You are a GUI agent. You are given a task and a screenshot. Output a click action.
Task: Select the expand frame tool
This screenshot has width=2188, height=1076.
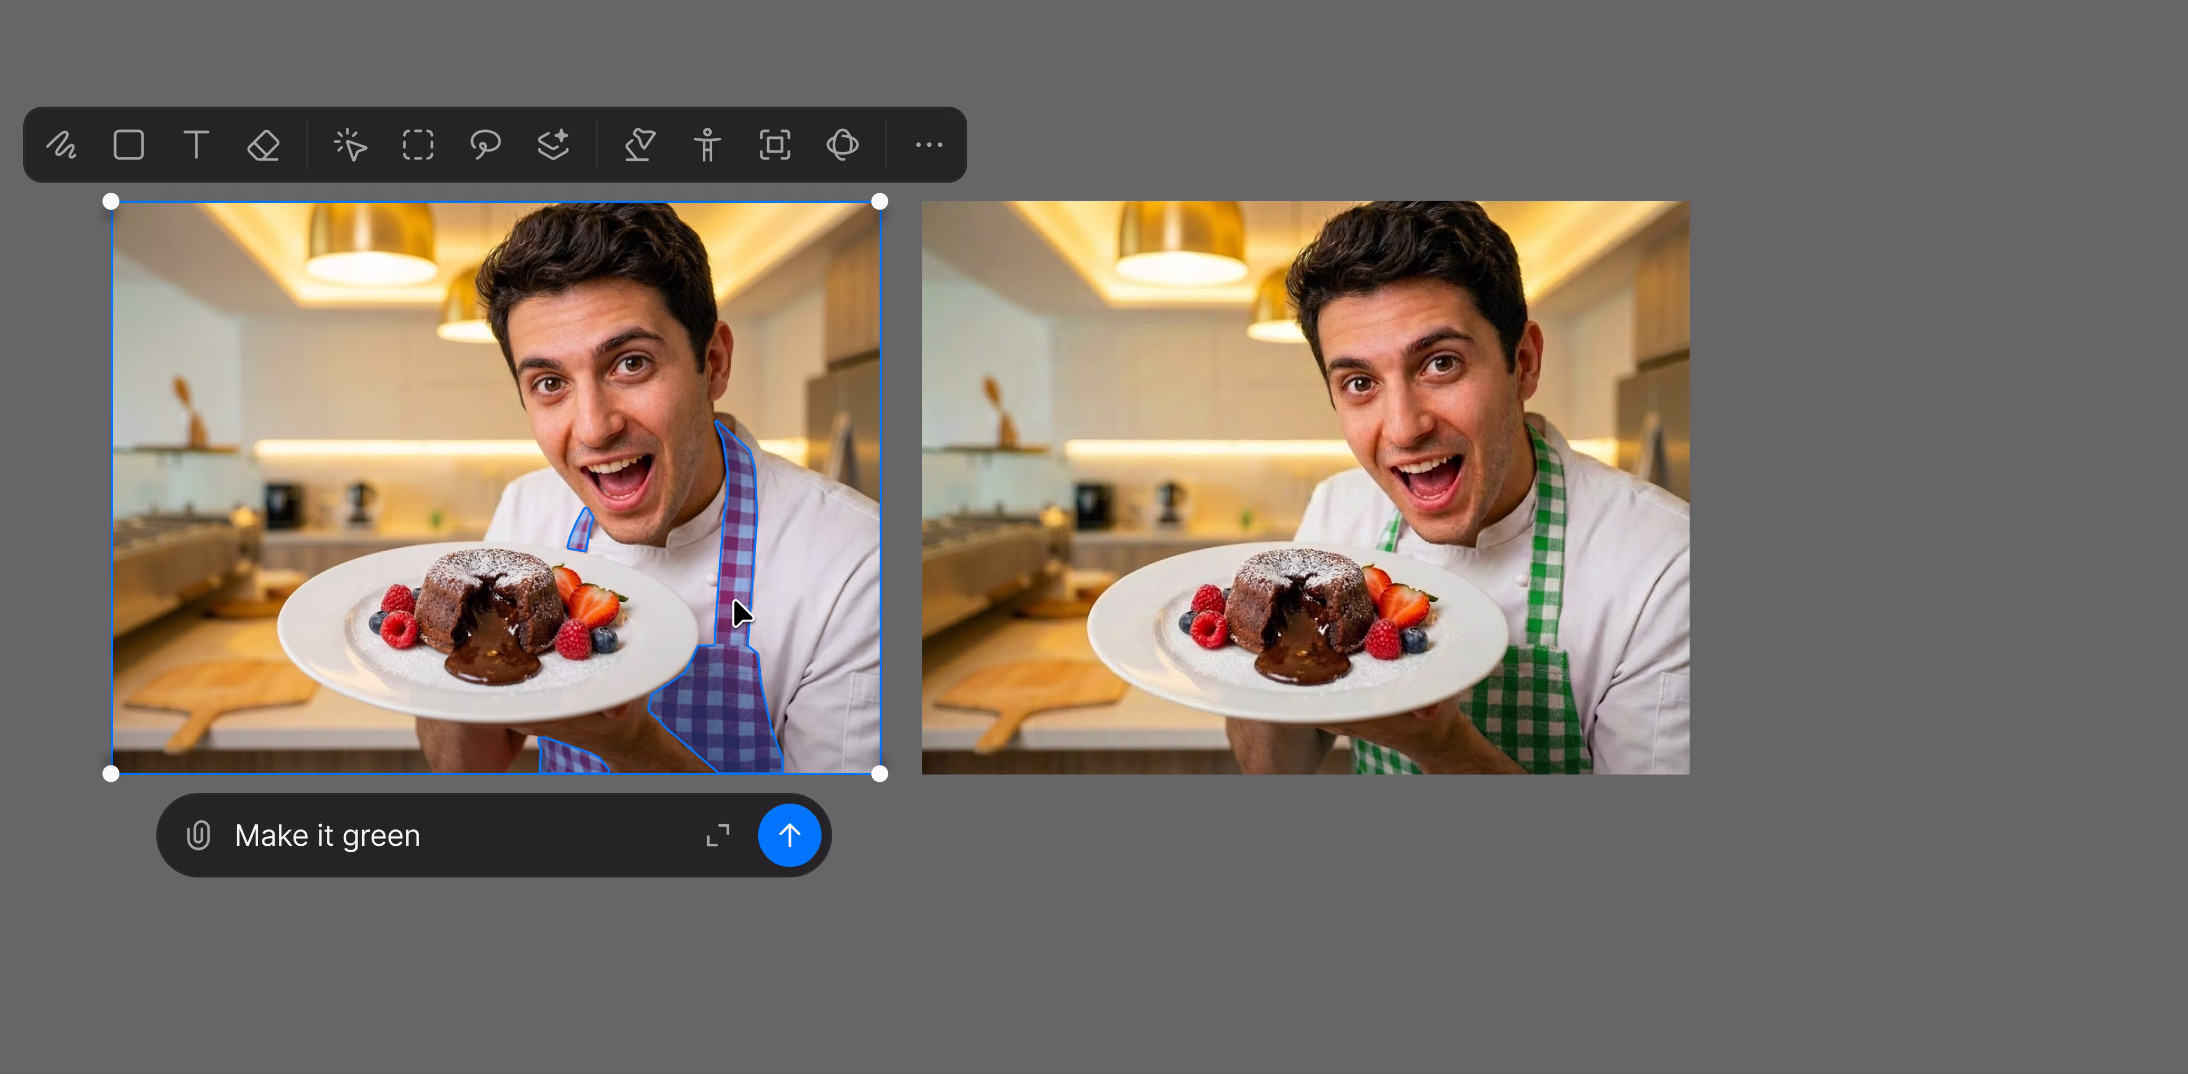pos(775,145)
